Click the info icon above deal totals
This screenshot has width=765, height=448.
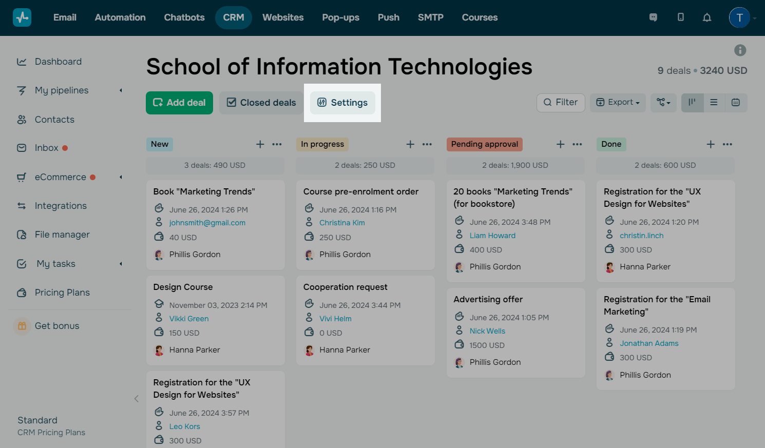pyautogui.click(x=740, y=50)
